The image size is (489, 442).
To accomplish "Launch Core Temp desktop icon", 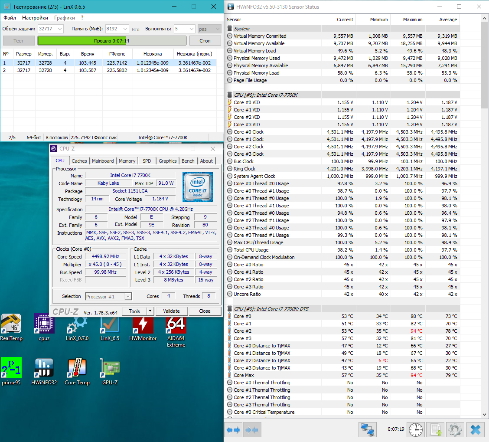I will click(77, 371).
